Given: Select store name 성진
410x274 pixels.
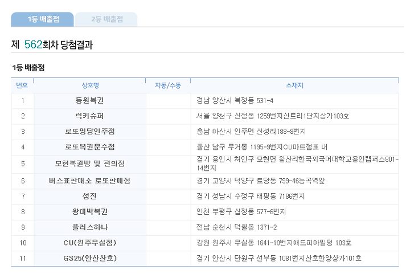Looking at the screenshot, I should (90, 196).
